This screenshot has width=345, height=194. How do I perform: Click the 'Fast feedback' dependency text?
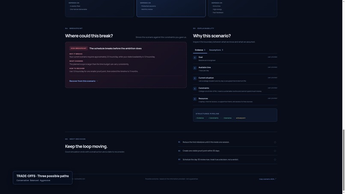[218, 13]
